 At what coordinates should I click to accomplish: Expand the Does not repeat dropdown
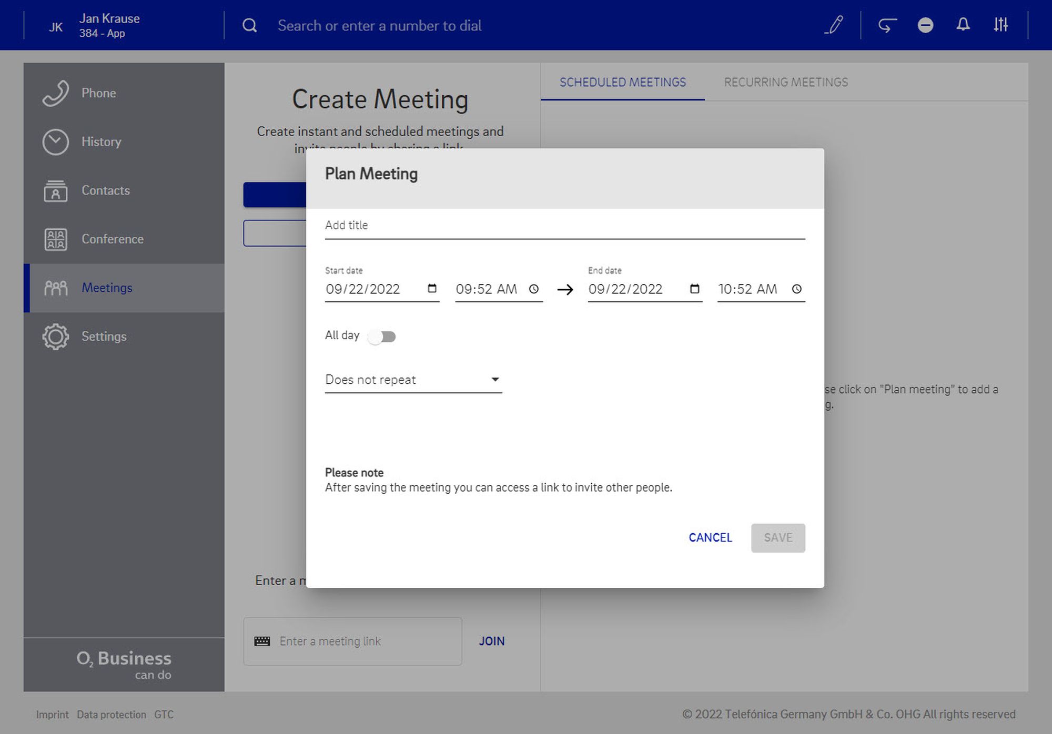point(413,380)
